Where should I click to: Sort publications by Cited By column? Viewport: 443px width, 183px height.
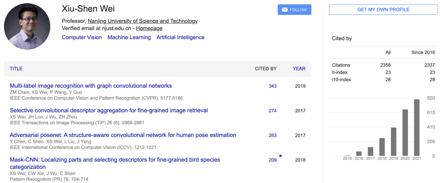click(x=265, y=69)
